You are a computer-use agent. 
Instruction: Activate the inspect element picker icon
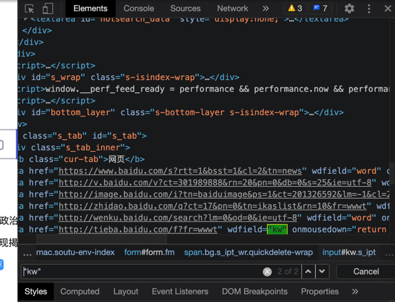coord(30,8)
